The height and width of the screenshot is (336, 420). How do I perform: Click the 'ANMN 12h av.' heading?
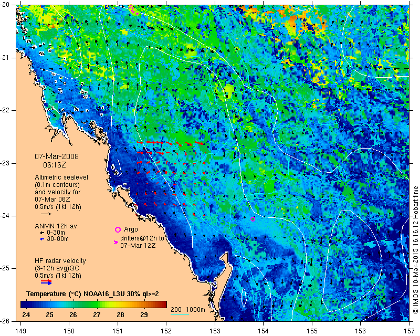57,226
